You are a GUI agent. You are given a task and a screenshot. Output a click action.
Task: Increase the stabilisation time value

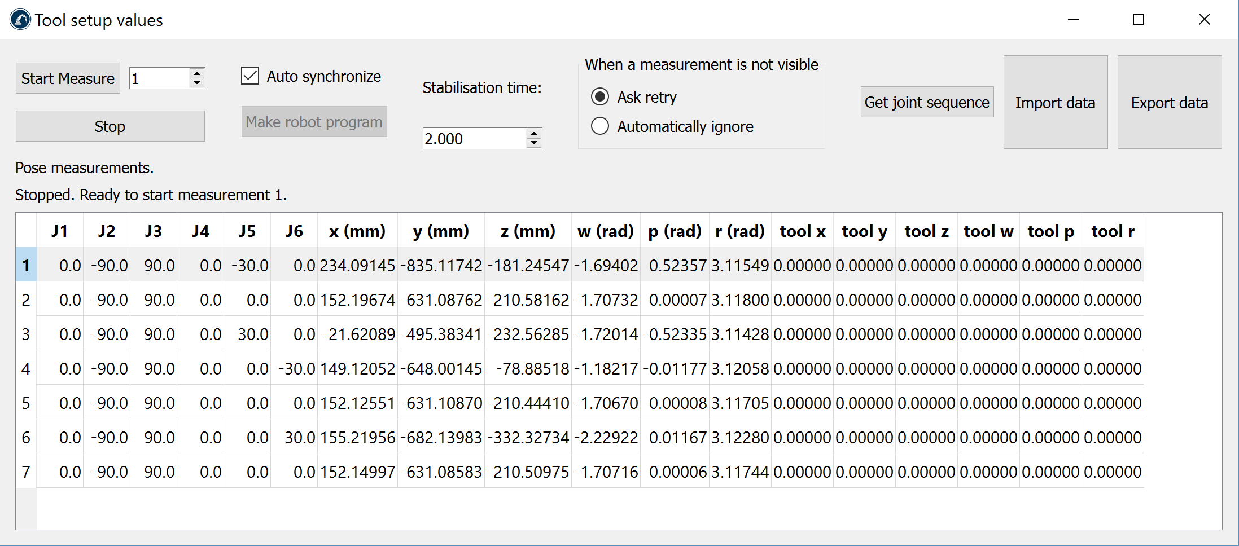533,134
